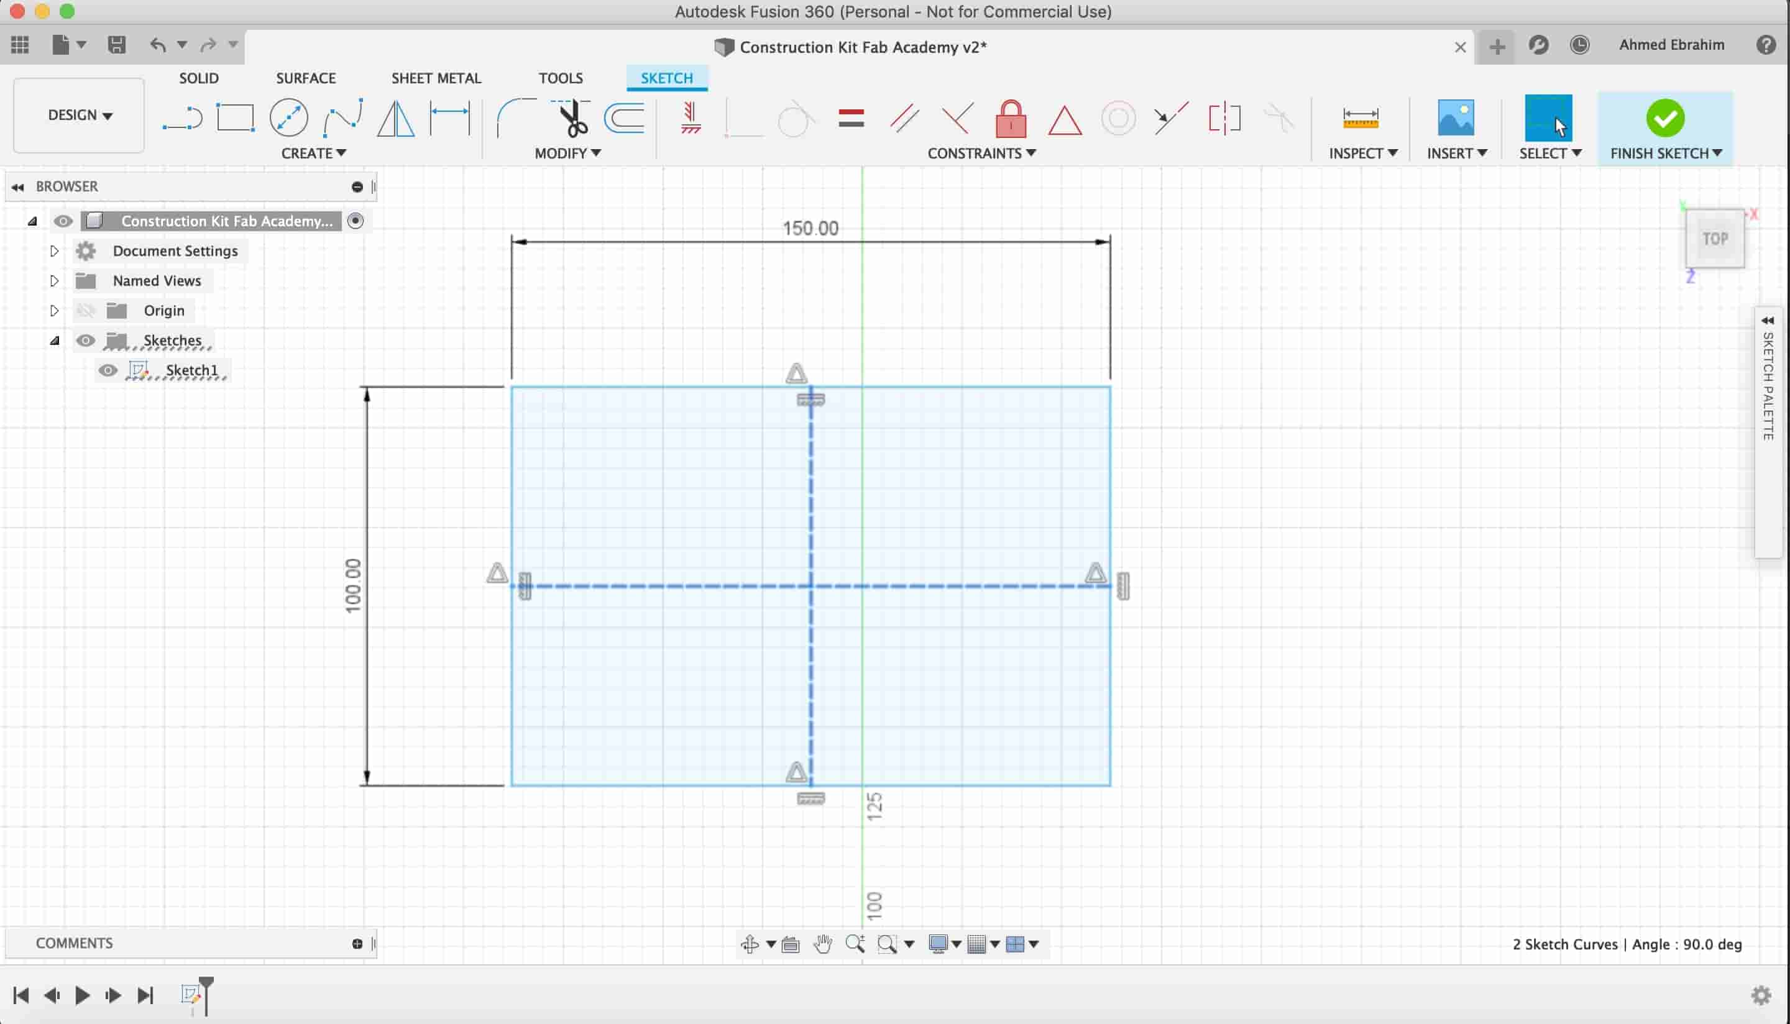Open the Pan hand tool
The width and height of the screenshot is (1790, 1024).
[822, 944]
